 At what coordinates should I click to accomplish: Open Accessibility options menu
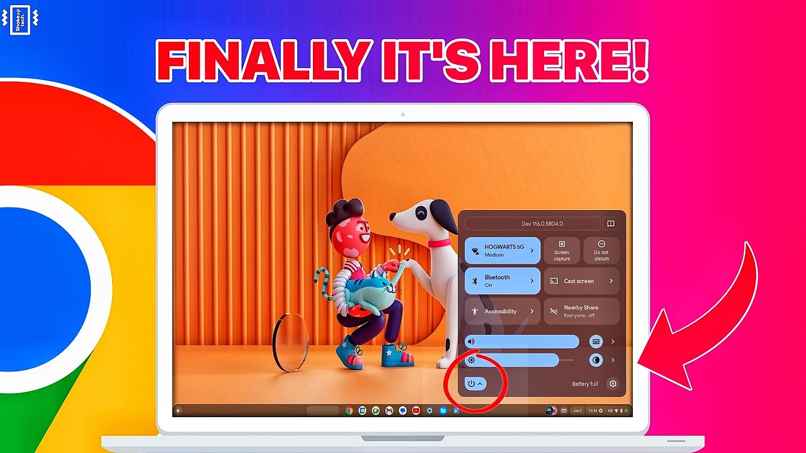502,311
